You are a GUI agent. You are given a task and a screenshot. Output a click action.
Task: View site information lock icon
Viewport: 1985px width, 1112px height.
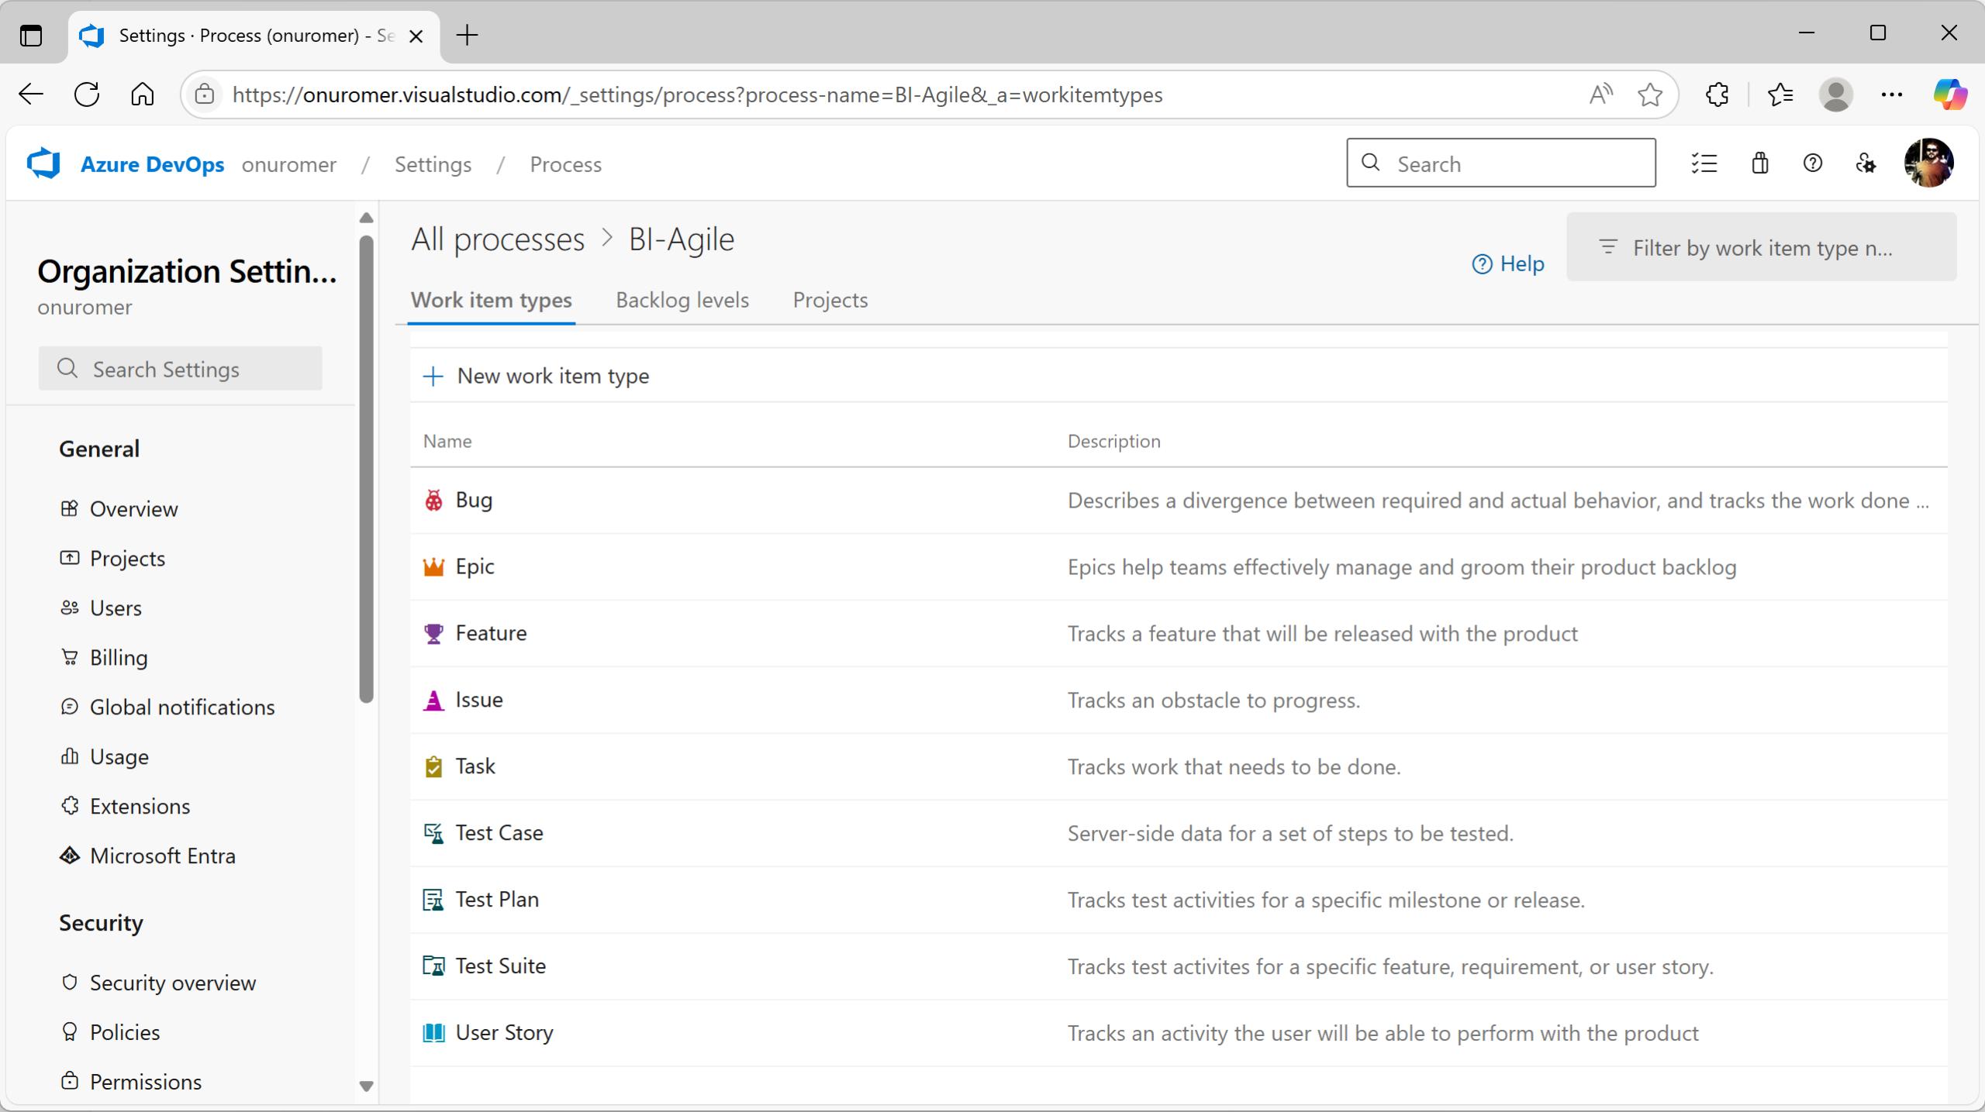(x=205, y=95)
